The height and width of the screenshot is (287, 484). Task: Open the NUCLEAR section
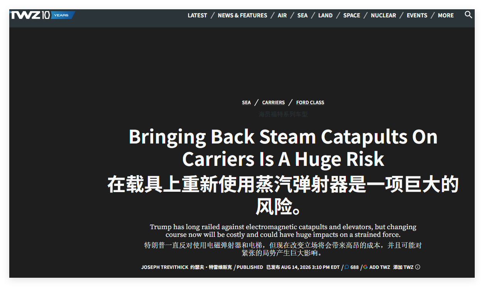pyautogui.click(x=383, y=15)
